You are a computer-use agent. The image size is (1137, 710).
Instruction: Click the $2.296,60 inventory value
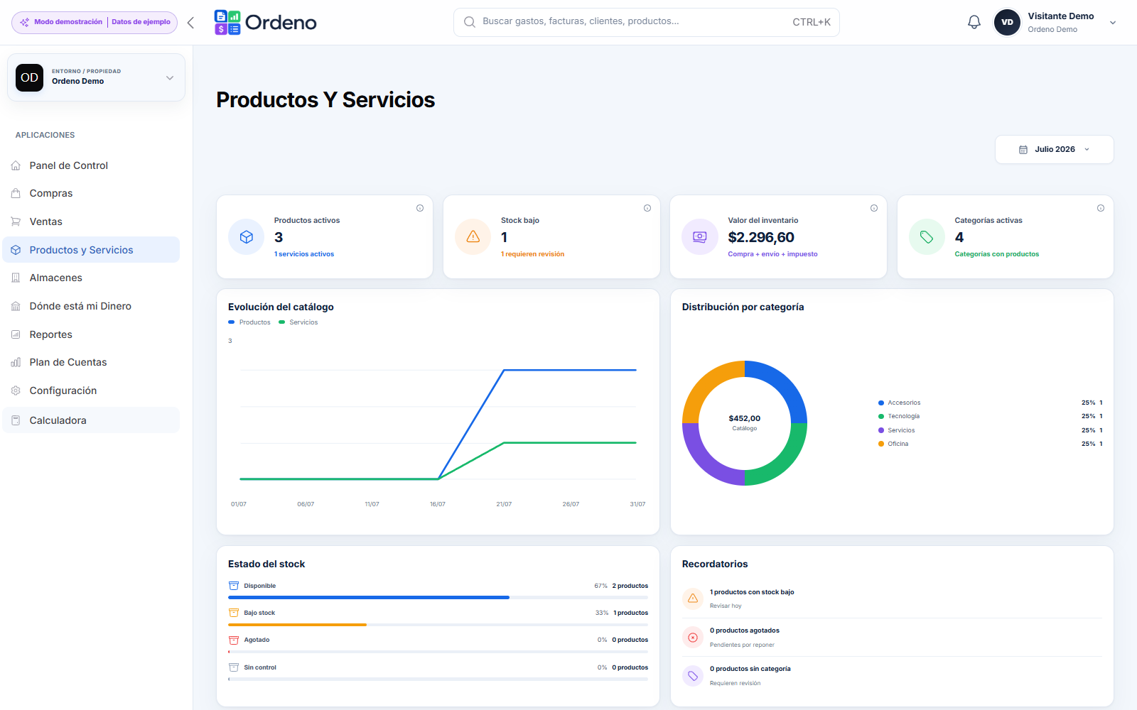(761, 237)
